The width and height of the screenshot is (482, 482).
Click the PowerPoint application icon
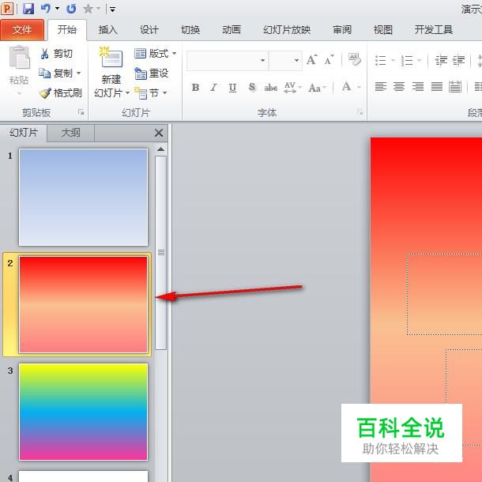pos(7,9)
